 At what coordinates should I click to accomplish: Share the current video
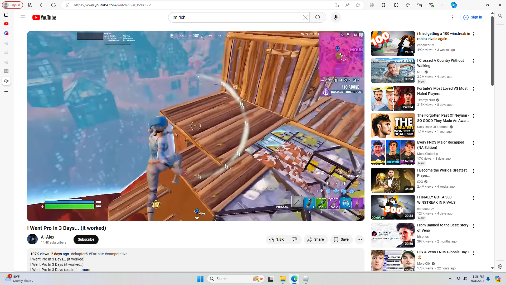(315, 240)
